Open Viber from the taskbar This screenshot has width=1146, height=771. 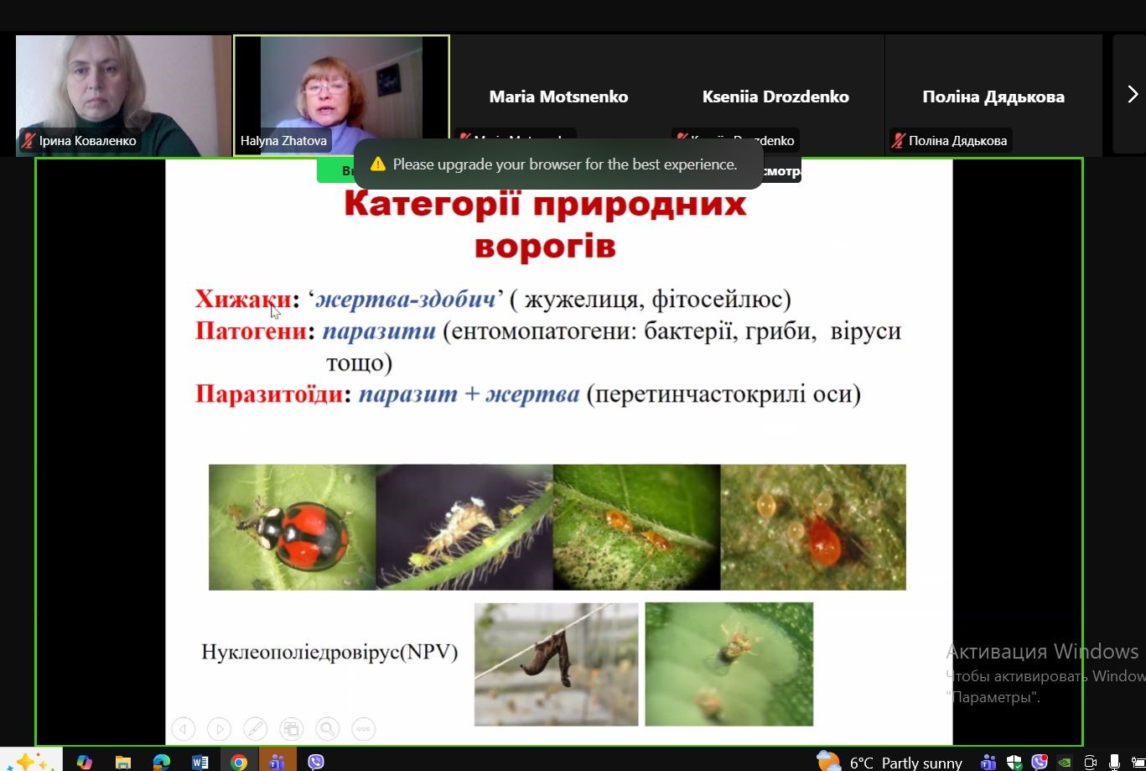click(316, 762)
